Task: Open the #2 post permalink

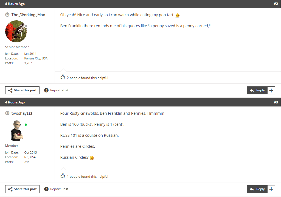Action: pyautogui.click(x=276, y=4)
